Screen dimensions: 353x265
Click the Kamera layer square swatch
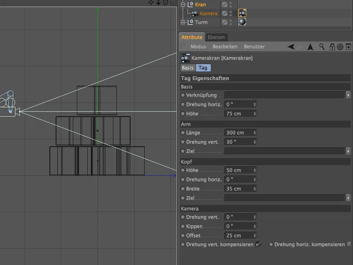225,14
